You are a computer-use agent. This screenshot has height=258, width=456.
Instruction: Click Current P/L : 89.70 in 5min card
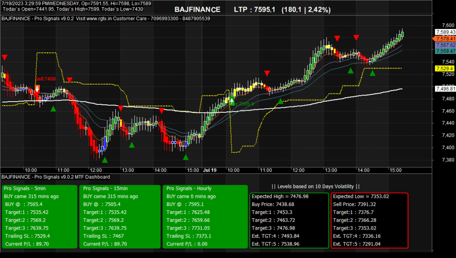point(27,244)
